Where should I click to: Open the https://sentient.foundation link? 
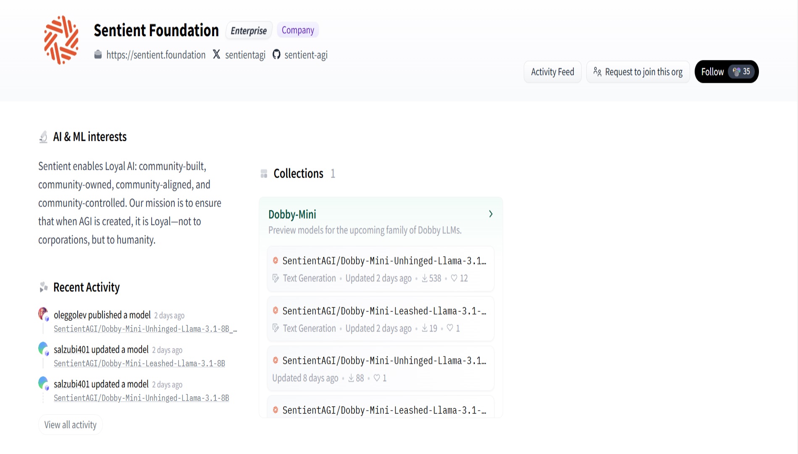coord(156,55)
